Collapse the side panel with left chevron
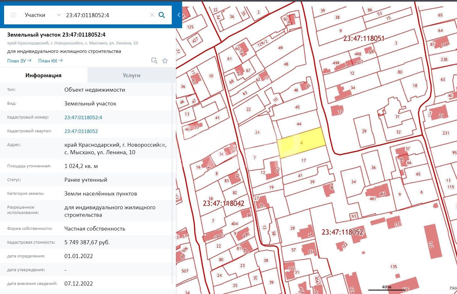The height and width of the screenshot is (294, 457). pos(179,15)
